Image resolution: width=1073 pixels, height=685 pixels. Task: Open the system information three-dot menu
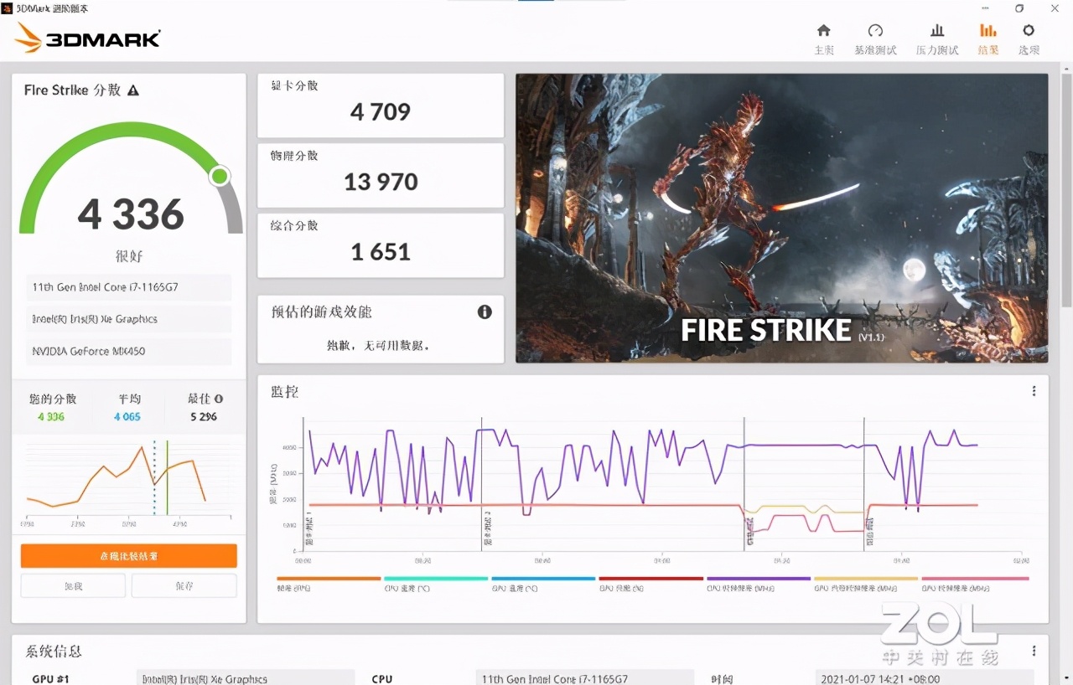[1034, 650]
